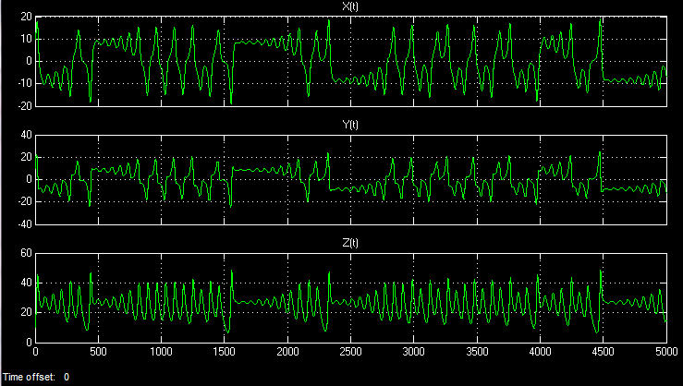The image size is (683, 386).
Task: Click the 3000 time axis tick label
Action: pyautogui.click(x=414, y=351)
